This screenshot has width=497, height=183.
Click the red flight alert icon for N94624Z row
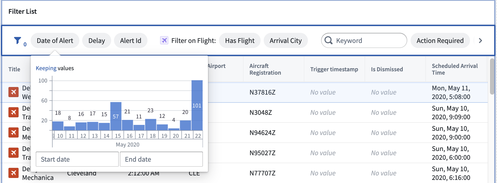click(14, 132)
